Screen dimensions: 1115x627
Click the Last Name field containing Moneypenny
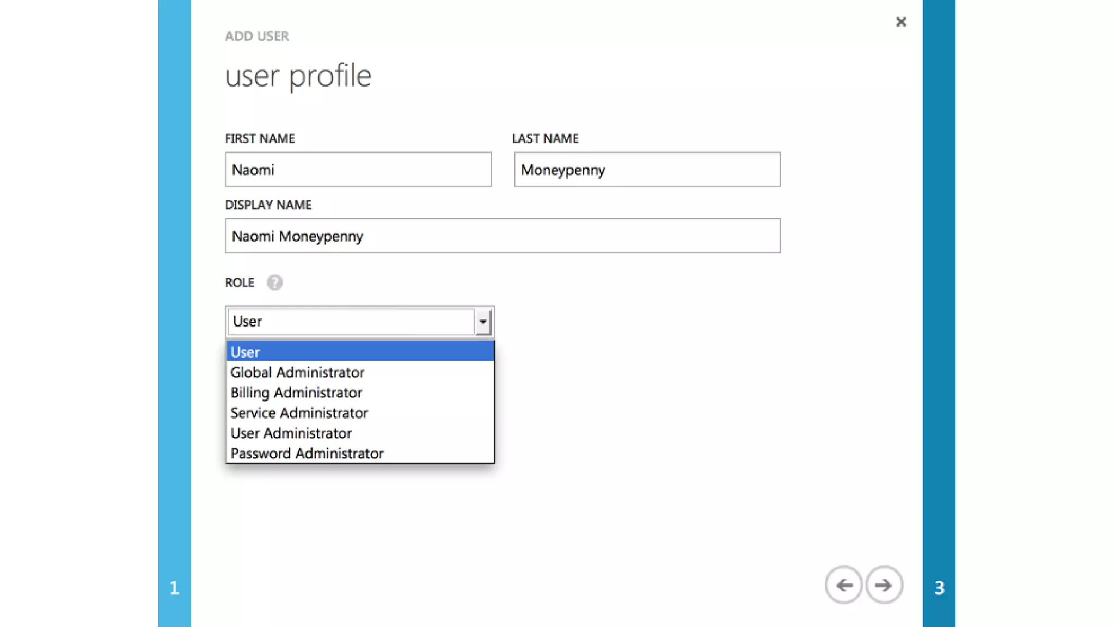tap(647, 169)
